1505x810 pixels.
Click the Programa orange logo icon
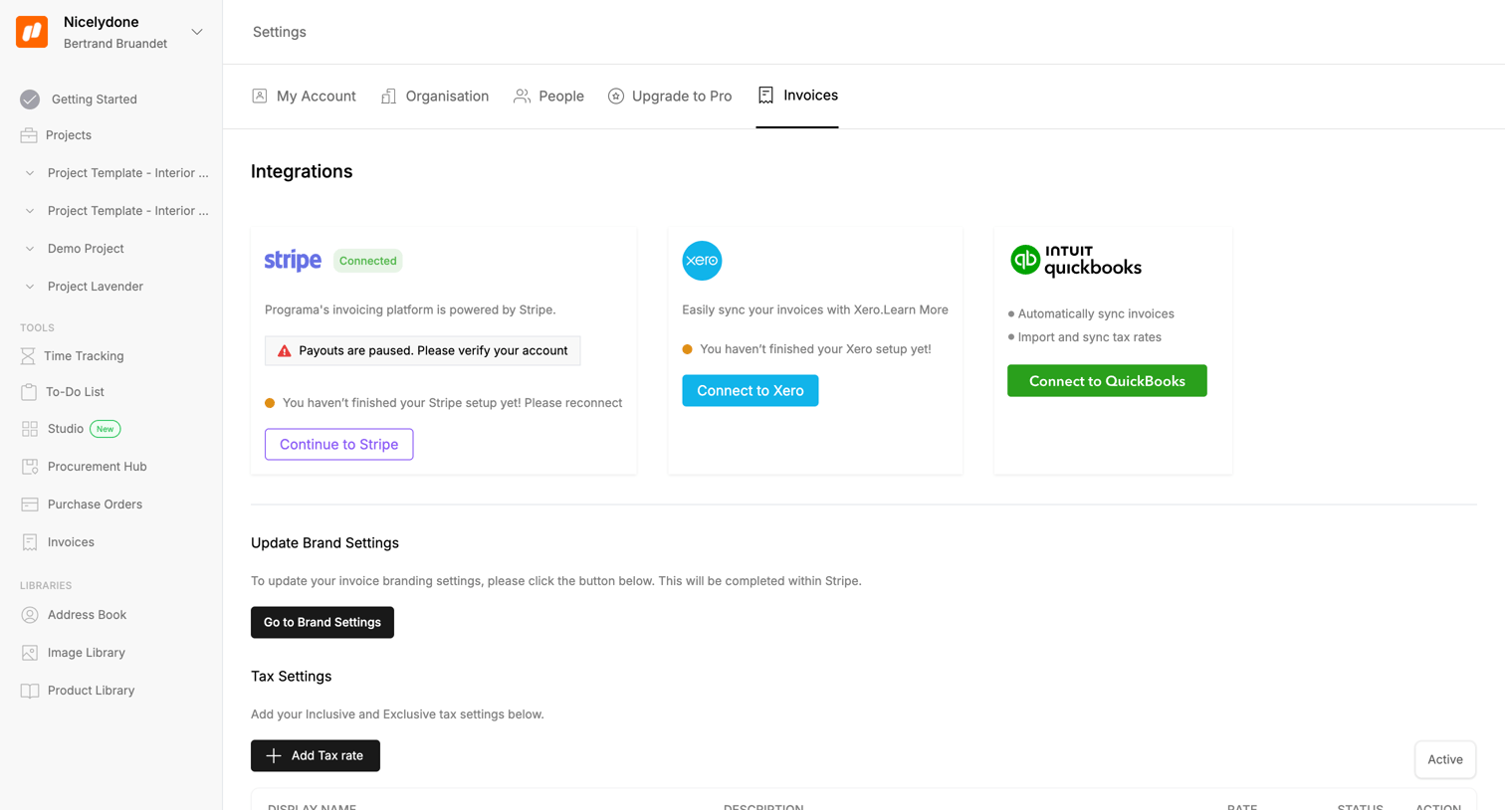(x=32, y=32)
